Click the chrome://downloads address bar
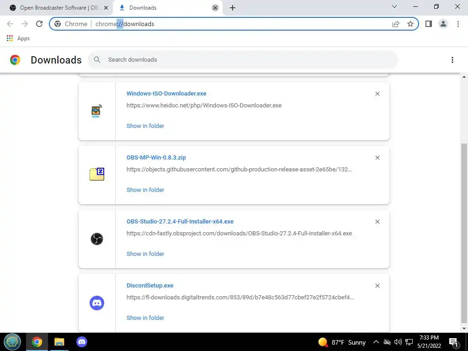The width and height of the screenshot is (468, 351). click(234, 24)
